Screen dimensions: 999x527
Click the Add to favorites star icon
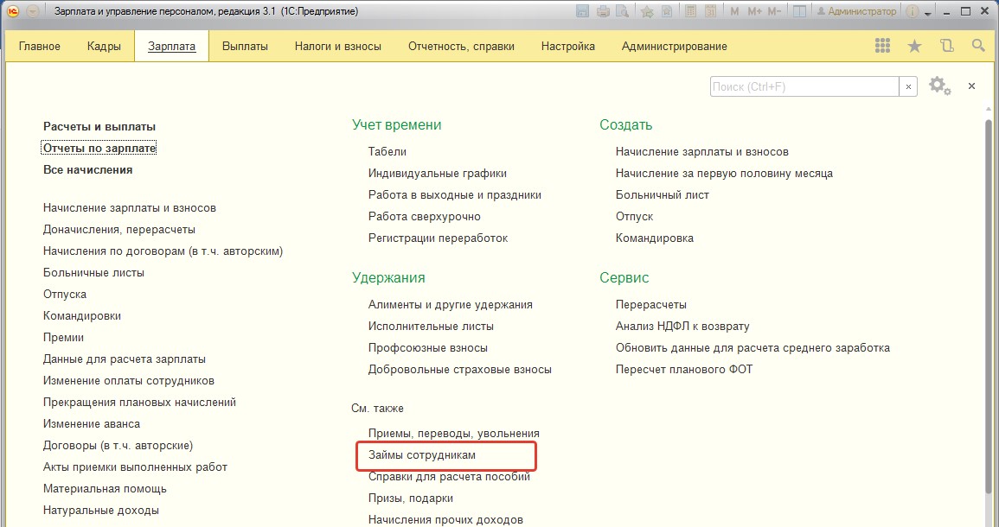[x=647, y=11]
